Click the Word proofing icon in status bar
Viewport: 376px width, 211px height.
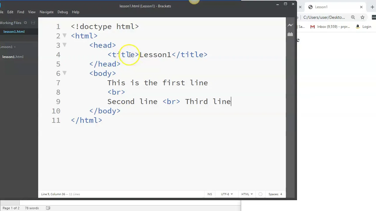(x=48, y=208)
